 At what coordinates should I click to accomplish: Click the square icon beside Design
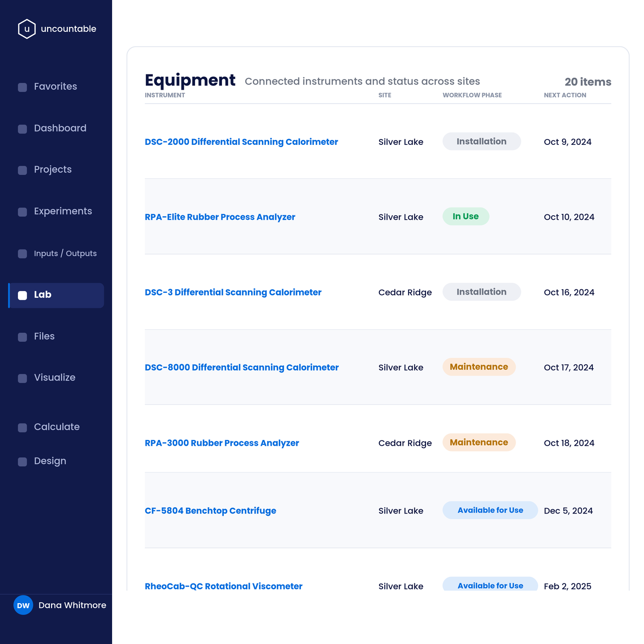tap(22, 461)
